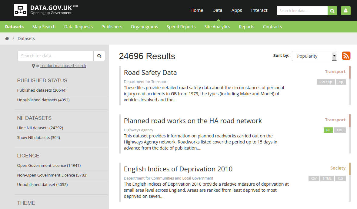This screenshot has height=209, width=357.
Task: Go to Home in top navigation
Action: (x=197, y=11)
